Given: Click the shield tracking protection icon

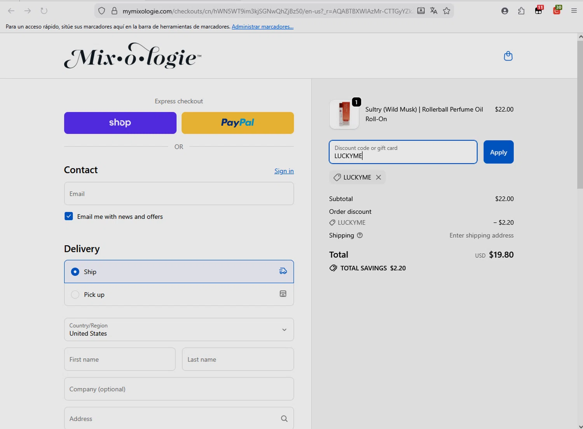Looking at the screenshot, I should pos(101,11).
